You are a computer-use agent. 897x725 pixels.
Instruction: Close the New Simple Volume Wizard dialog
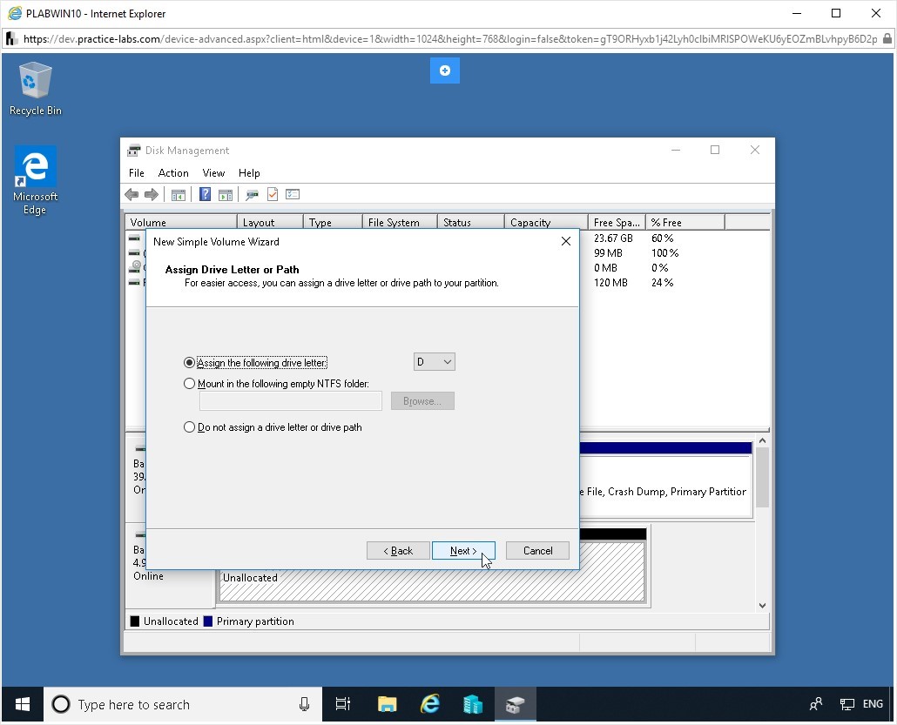tap(566, 241)
